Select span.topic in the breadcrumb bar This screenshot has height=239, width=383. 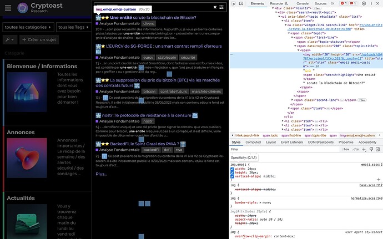pyautogui.click(x=270, y=135)
